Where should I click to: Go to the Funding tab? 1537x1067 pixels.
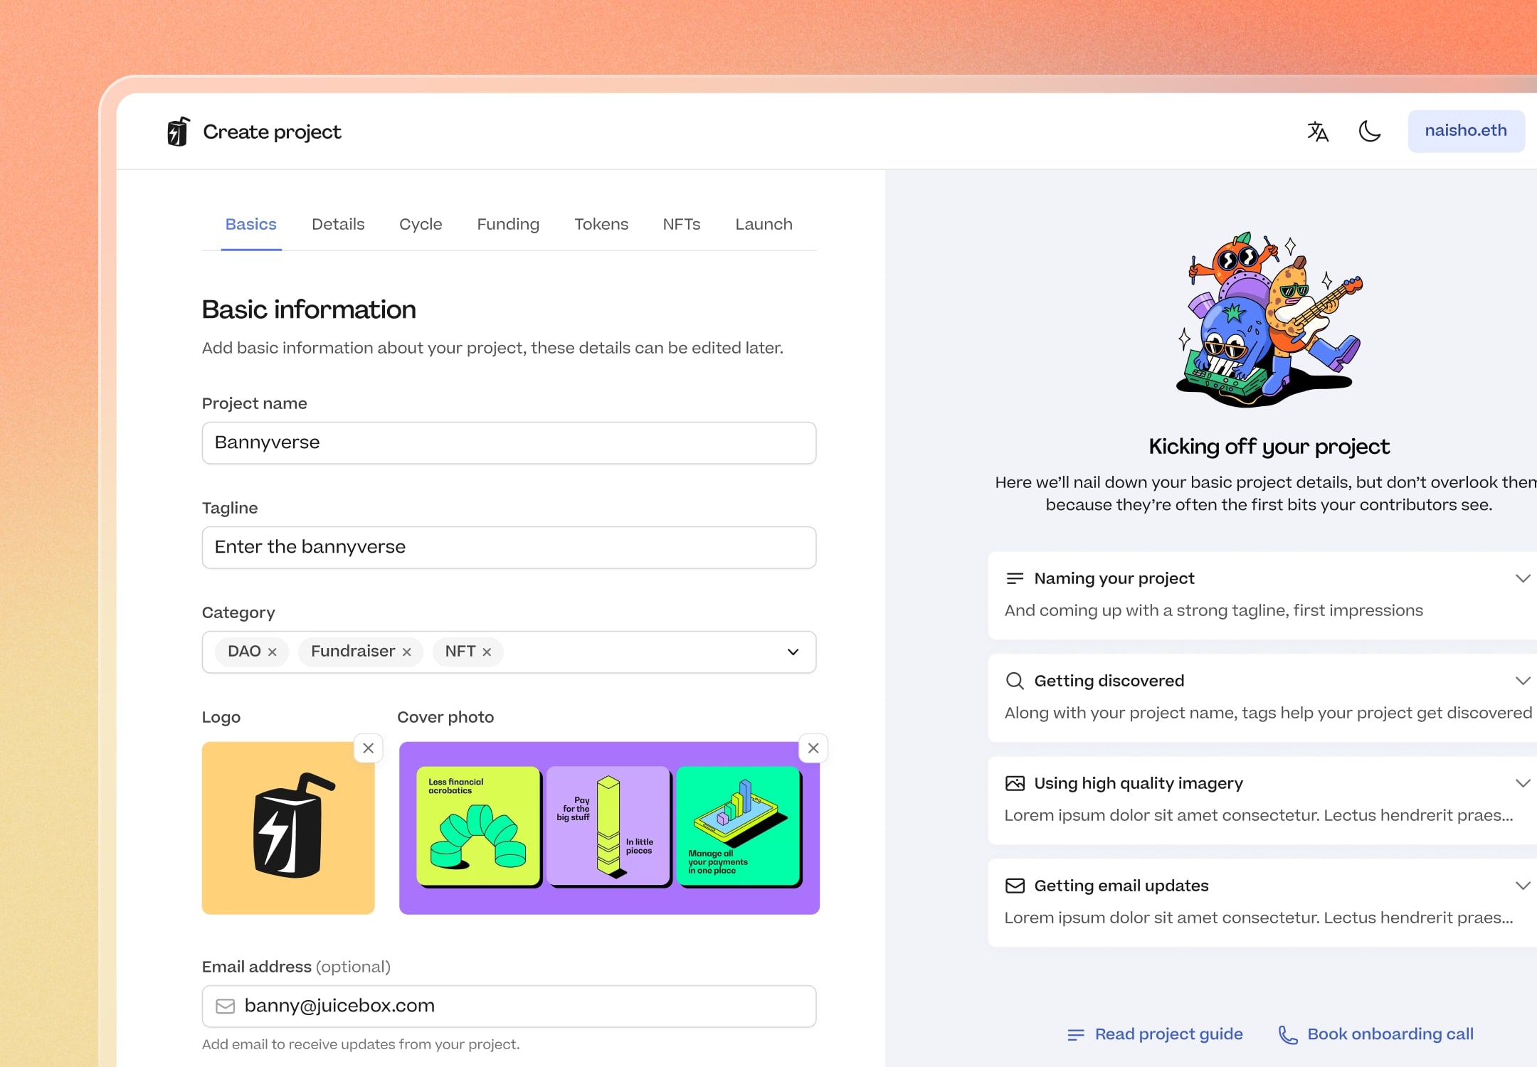coord(508,224)
